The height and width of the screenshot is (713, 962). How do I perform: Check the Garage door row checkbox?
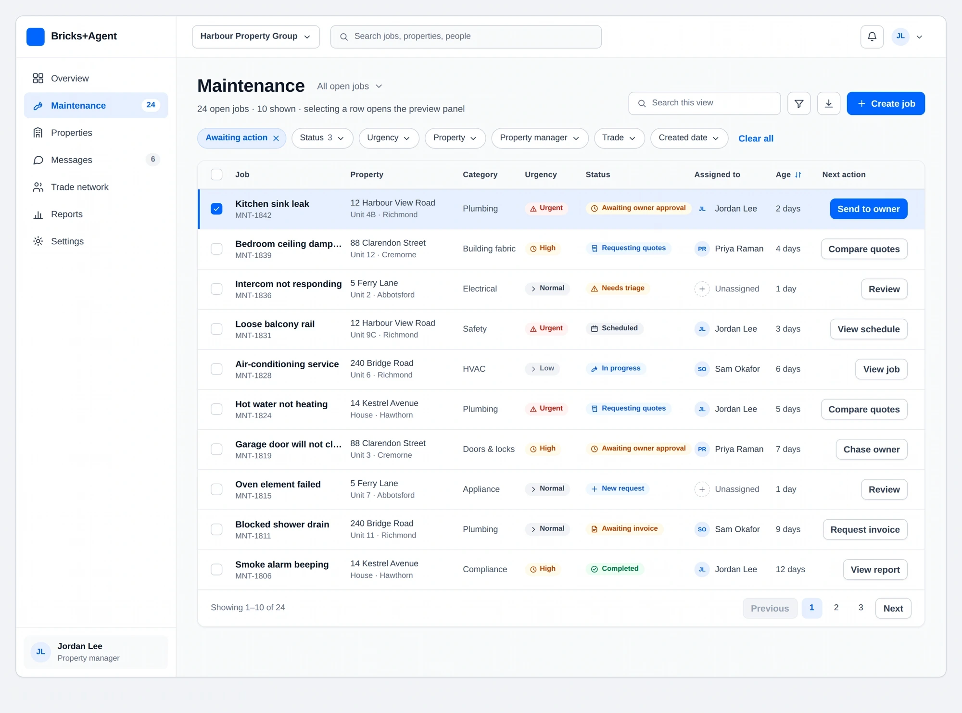click(x=216, y=449)
